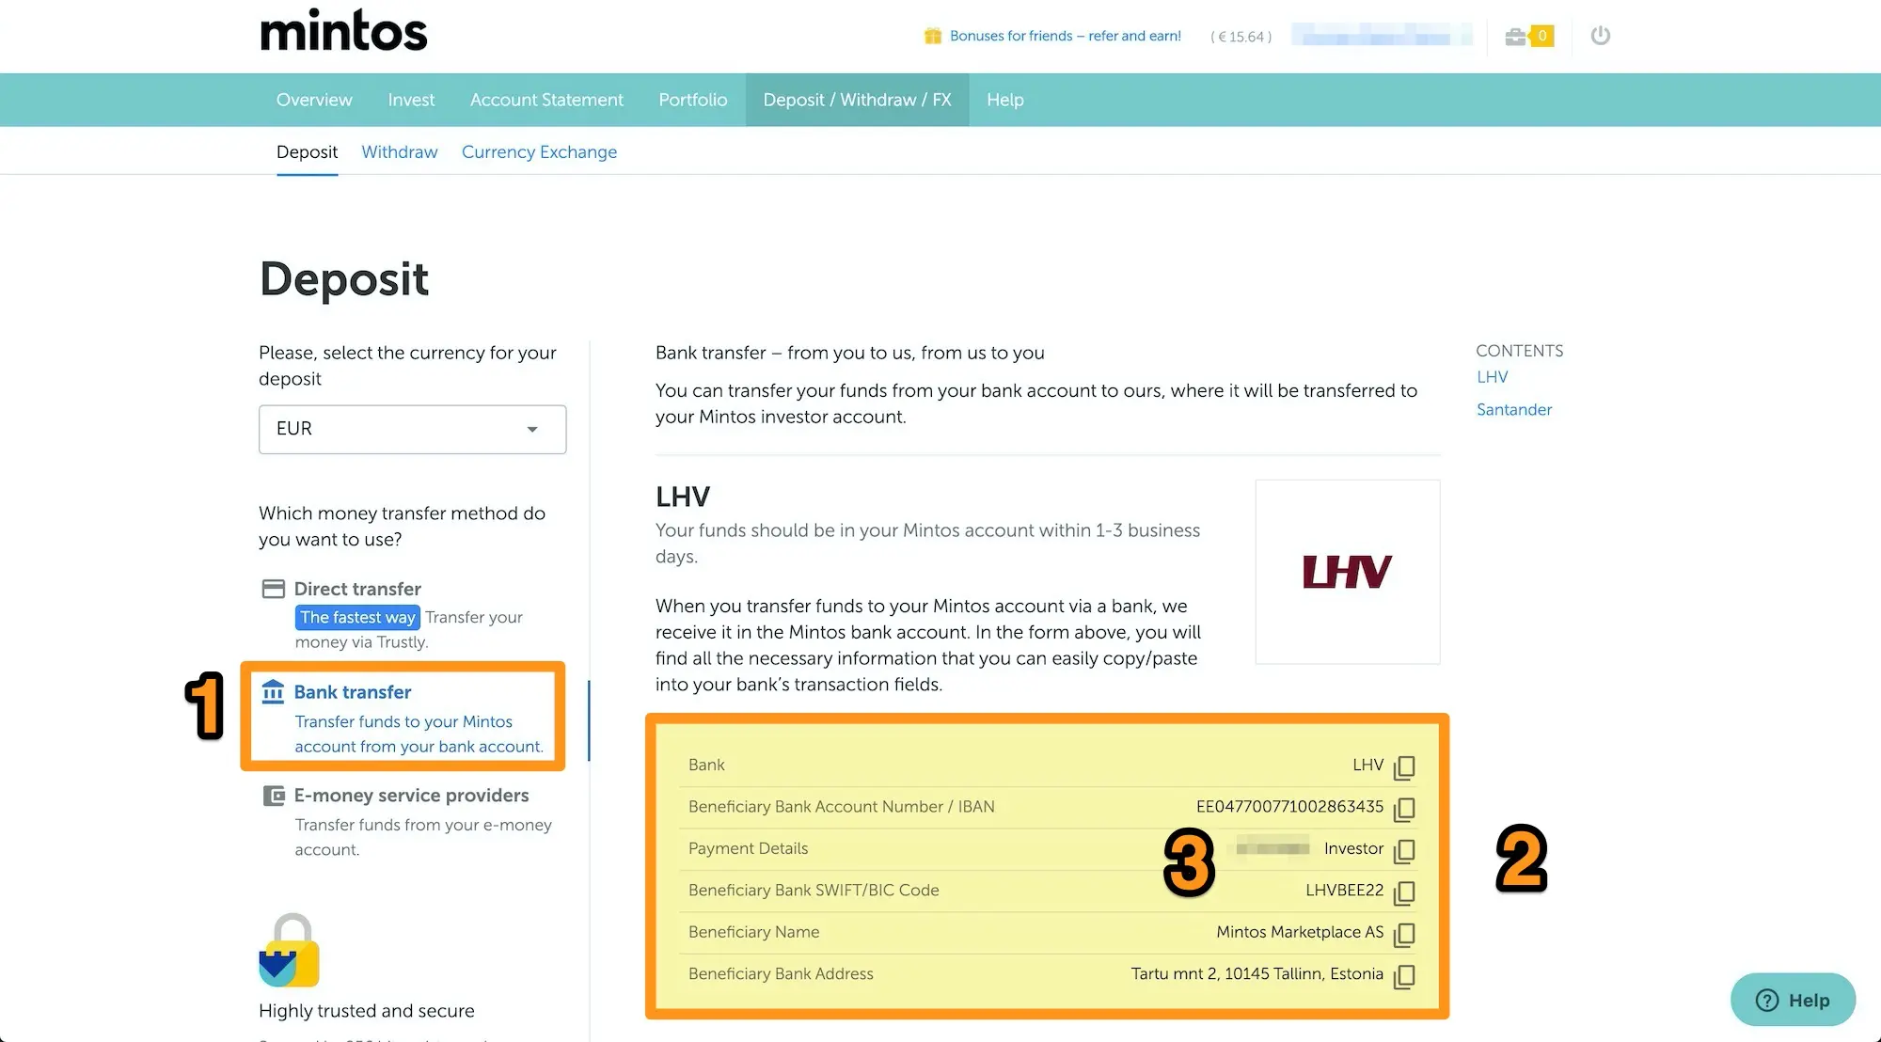Image resolution: width=1881 pixels, height=1042 pixels.
Task: Click the LHVBEE22 code text
Action: point(1344,891)
